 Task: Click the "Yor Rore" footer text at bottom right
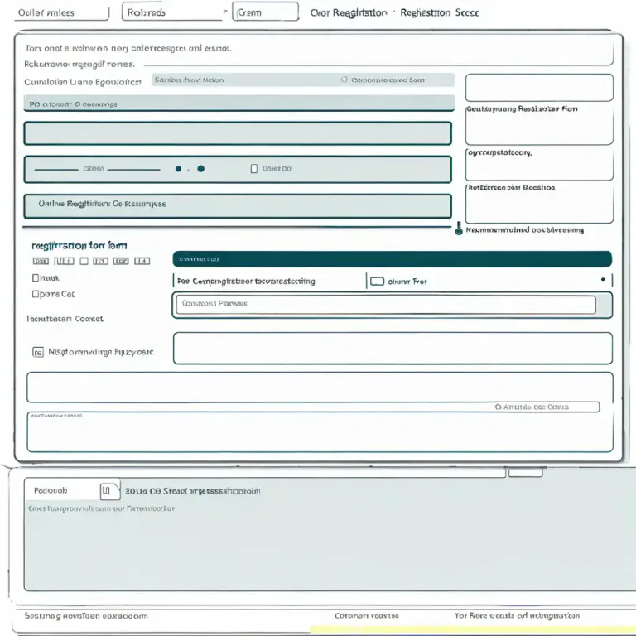click(517, 616)
